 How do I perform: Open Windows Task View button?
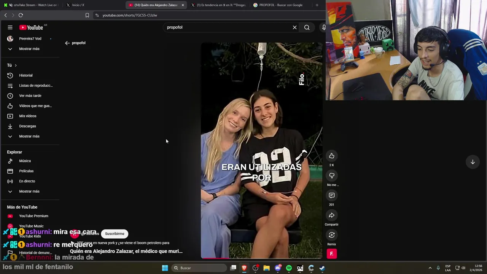233,268
